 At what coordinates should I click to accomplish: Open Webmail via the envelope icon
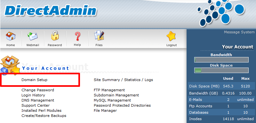tap(33, 36)
